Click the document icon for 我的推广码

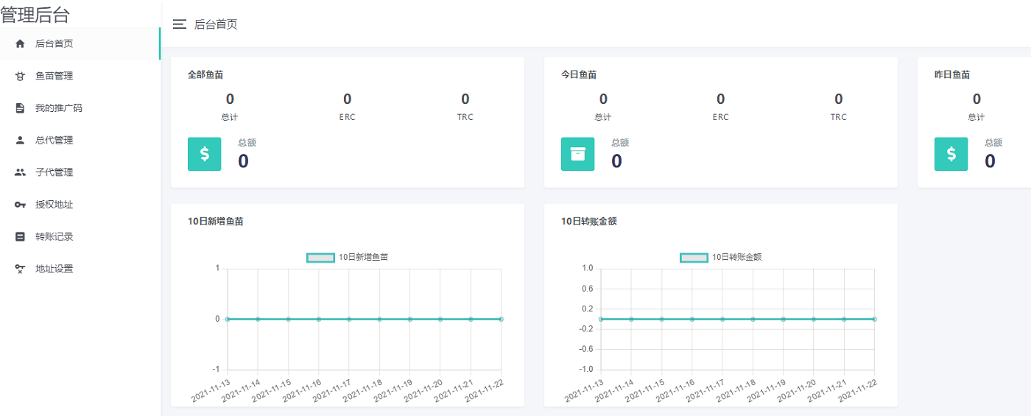20,108
